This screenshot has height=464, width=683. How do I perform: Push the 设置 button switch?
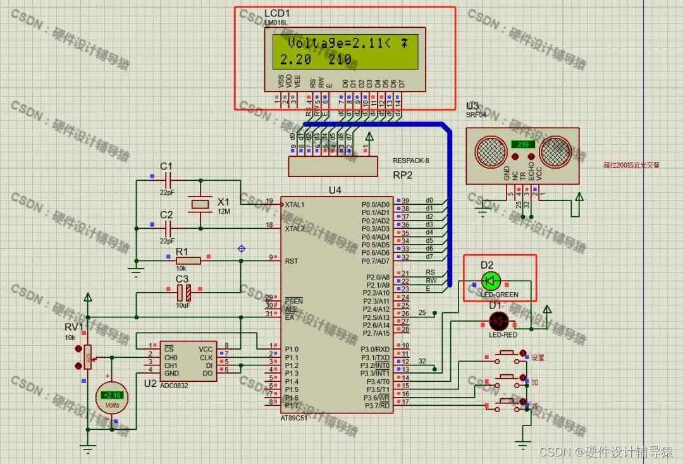click(506, 357)
